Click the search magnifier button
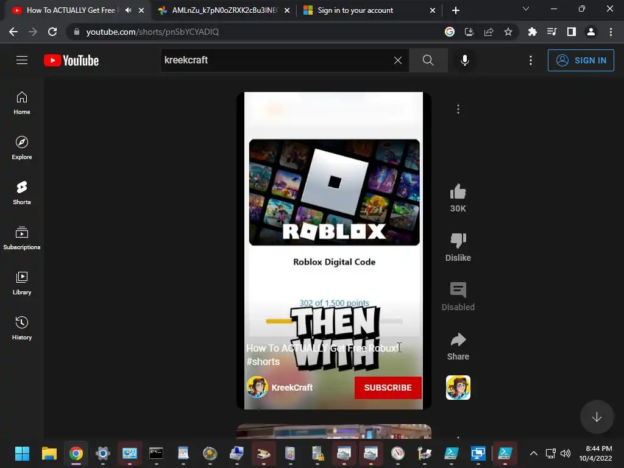Image resolution: width=624 pixels, height=468 pixels. coord(428,60)
